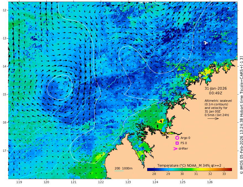This screenshot has width=243, height=187.
Task: Click the latitude axis label -16
Action: [x=4, y=122]
